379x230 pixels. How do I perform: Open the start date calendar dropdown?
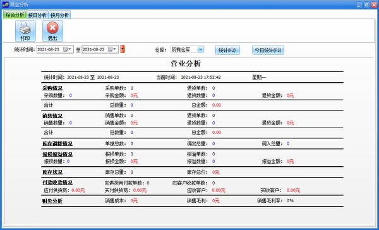click(x=68, y=49)
